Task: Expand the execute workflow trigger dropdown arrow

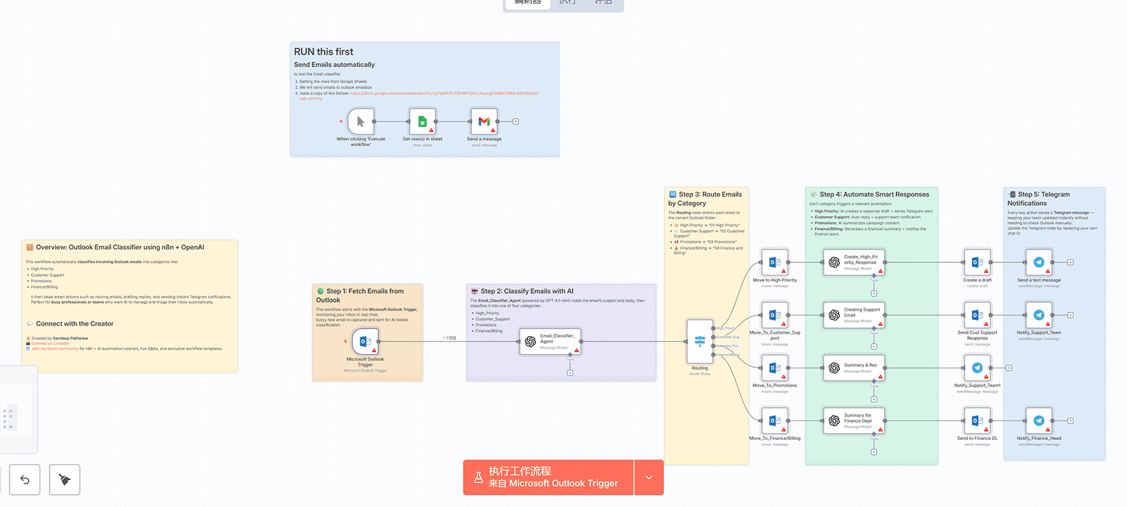Action: pyautogui.click(x=649, y=477)
